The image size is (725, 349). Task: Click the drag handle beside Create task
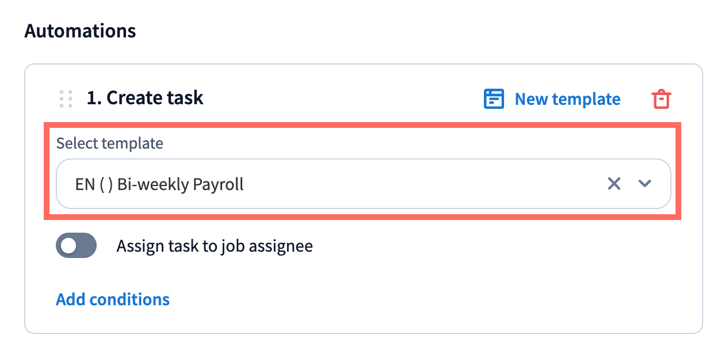[66, 98]
